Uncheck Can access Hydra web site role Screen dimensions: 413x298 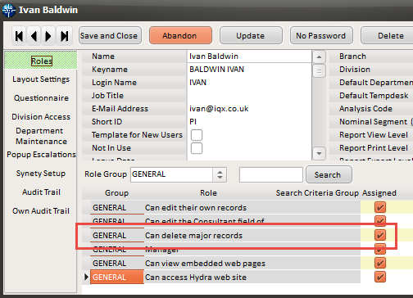[380, 277]
